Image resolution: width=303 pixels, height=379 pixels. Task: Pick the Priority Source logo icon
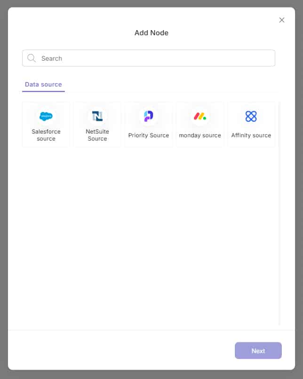(x=149, y=116)
